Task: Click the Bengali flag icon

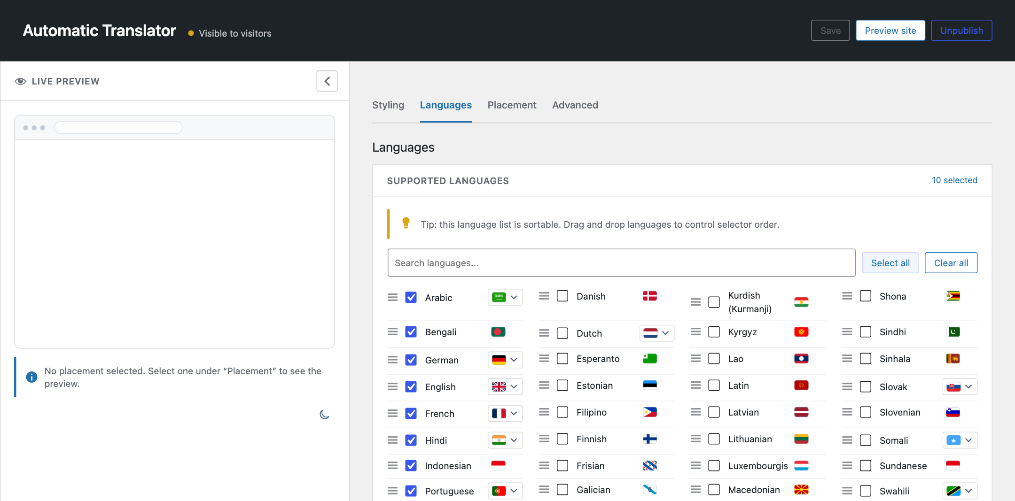Action: tap(498, 332)
